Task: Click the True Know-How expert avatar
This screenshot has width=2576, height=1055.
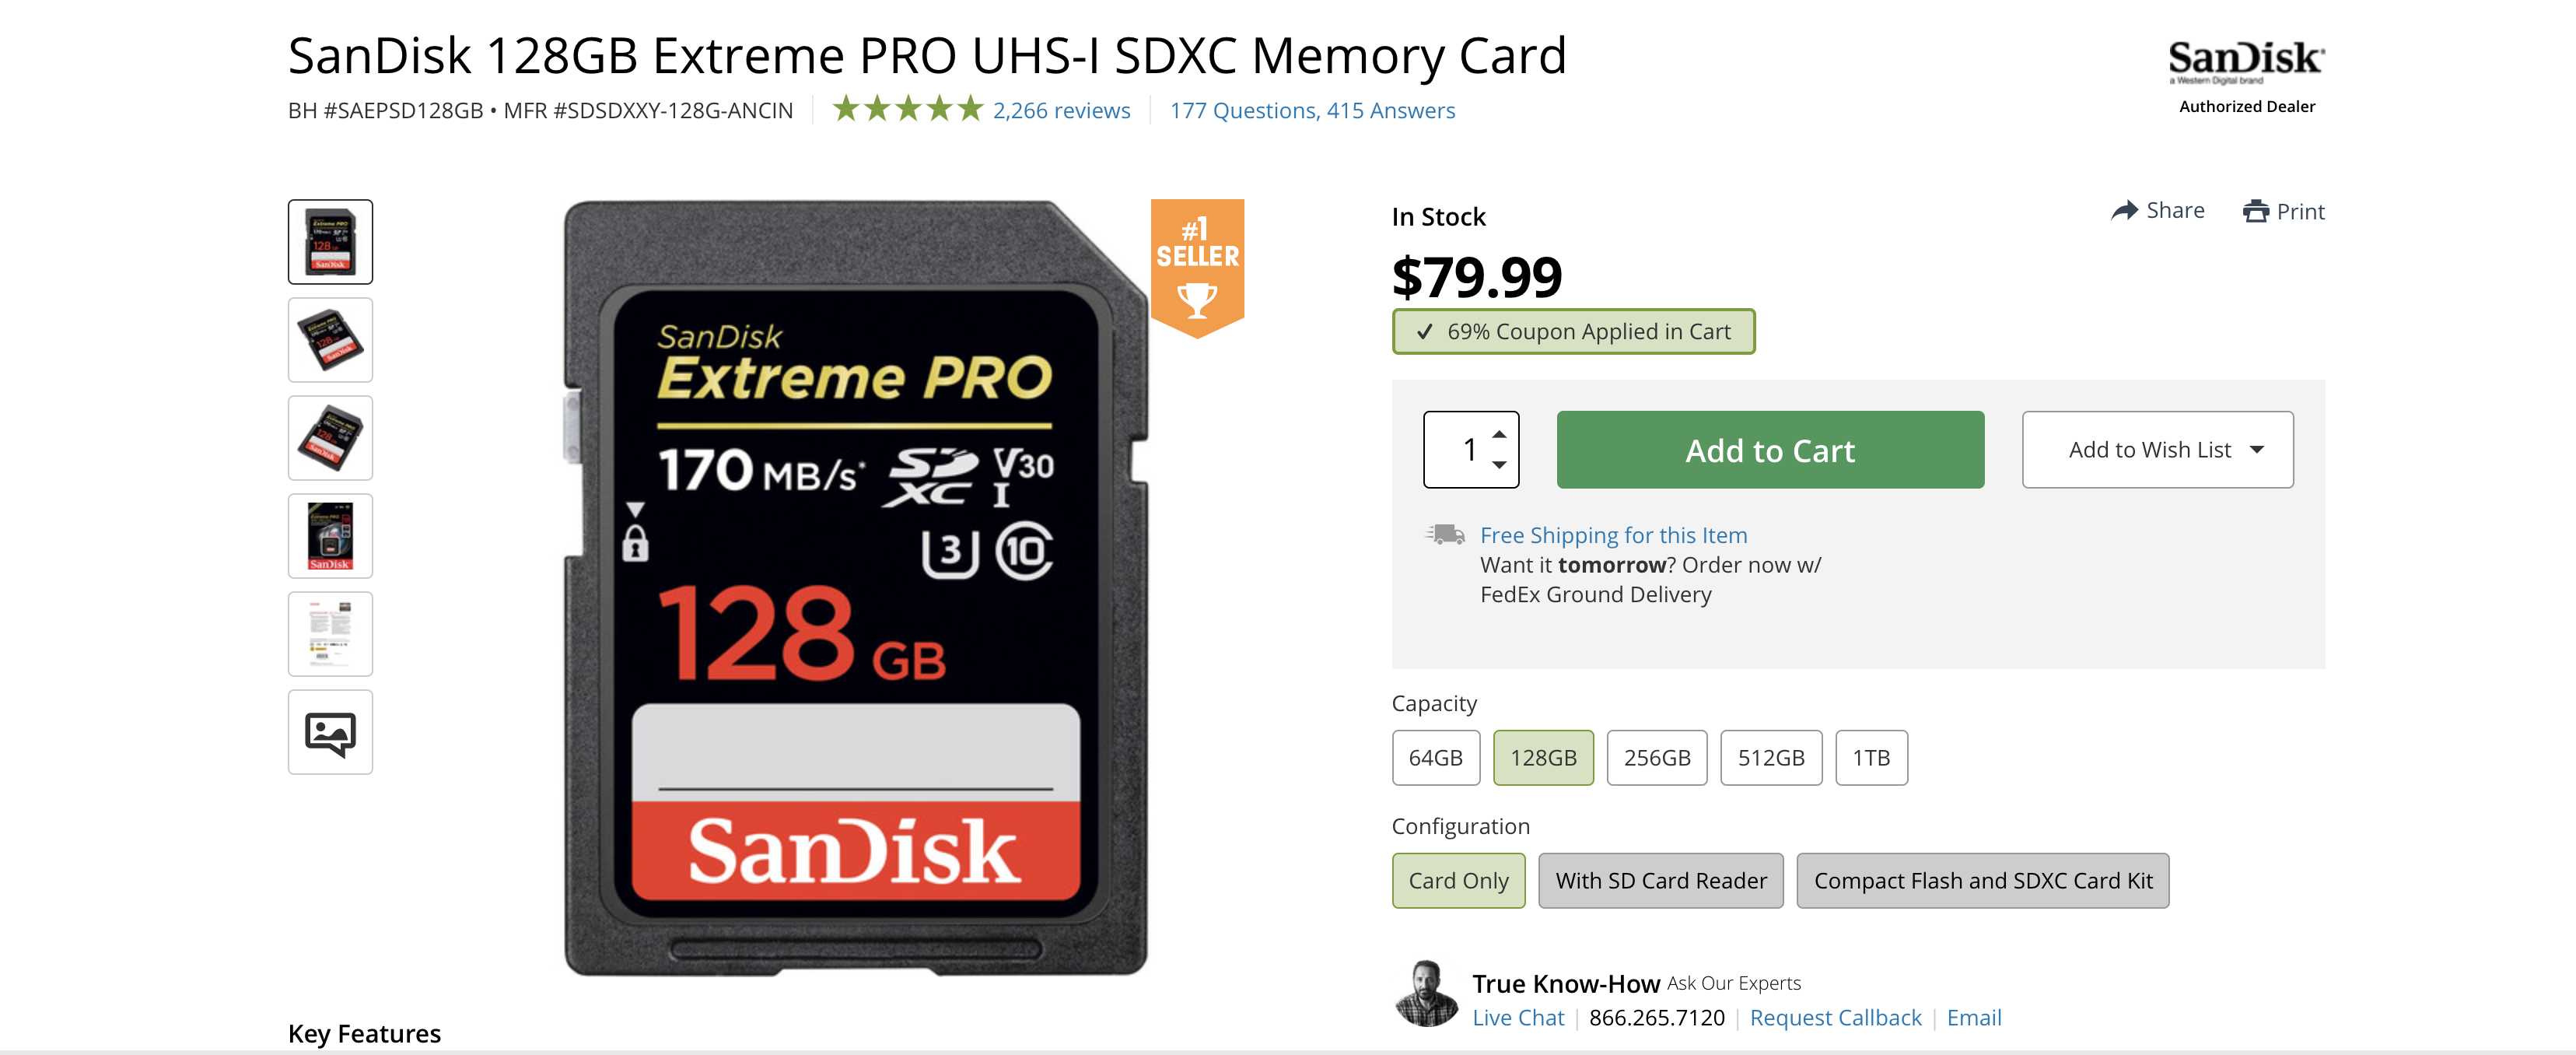Action: click(x=1426, y=994)
